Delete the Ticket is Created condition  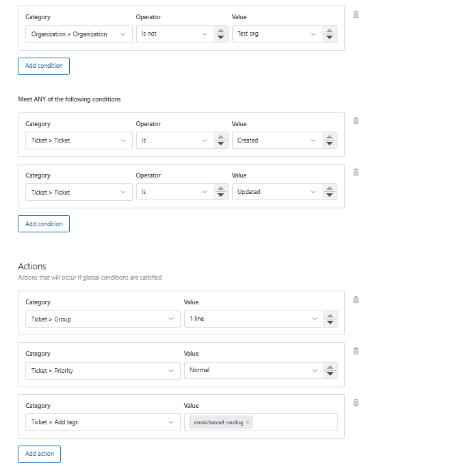(355, 121)
